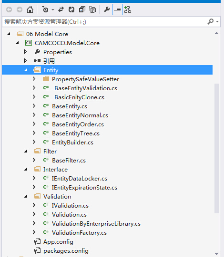The height and width of the screenshot is (257, 224).
Task: Collapse the Validation folder
Action: (26, 196)
